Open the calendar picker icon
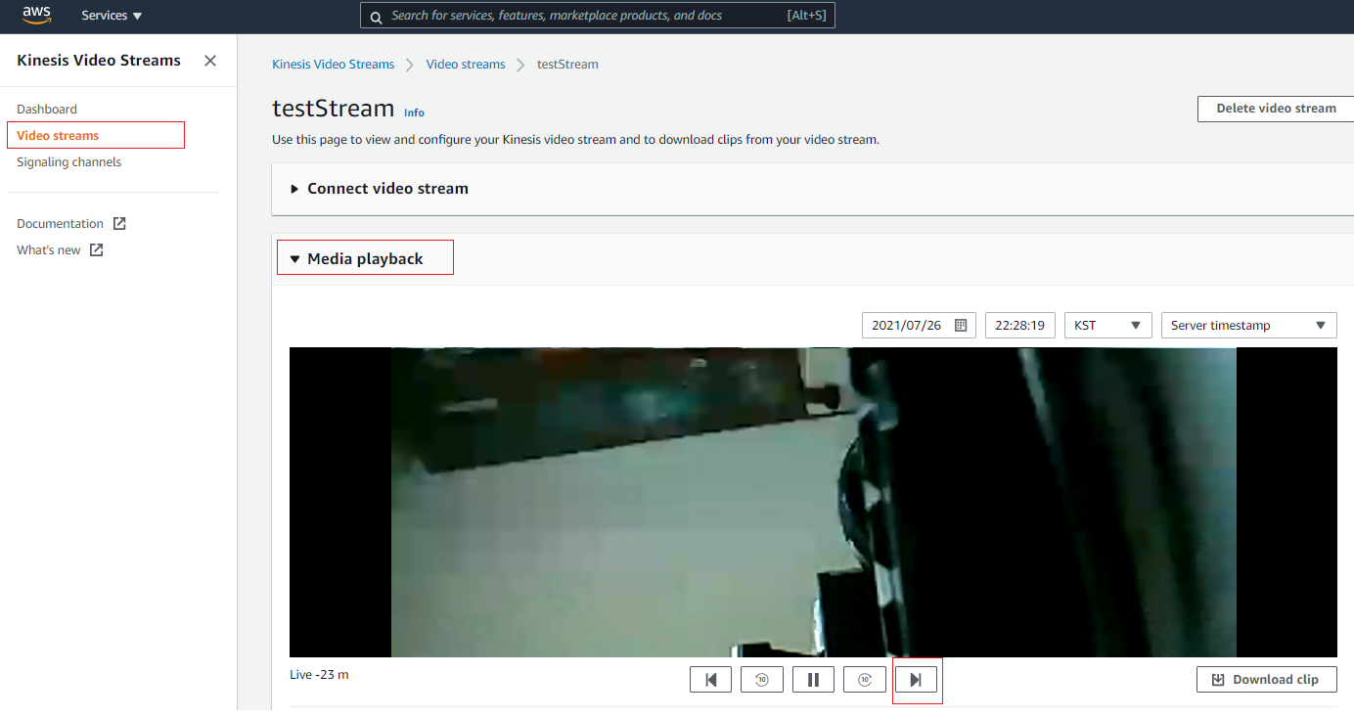This screenshot has height=718, width=1354. (x=961, y=326)
